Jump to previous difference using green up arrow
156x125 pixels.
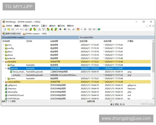click(35, 29)
